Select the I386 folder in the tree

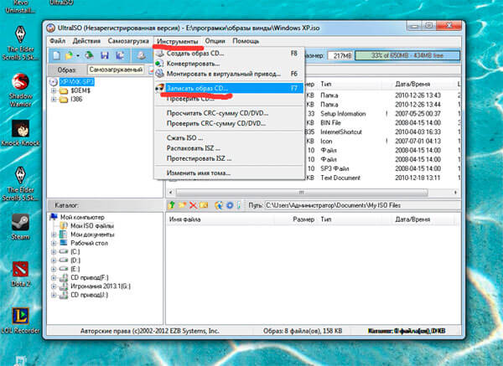(x=76, y=100)
